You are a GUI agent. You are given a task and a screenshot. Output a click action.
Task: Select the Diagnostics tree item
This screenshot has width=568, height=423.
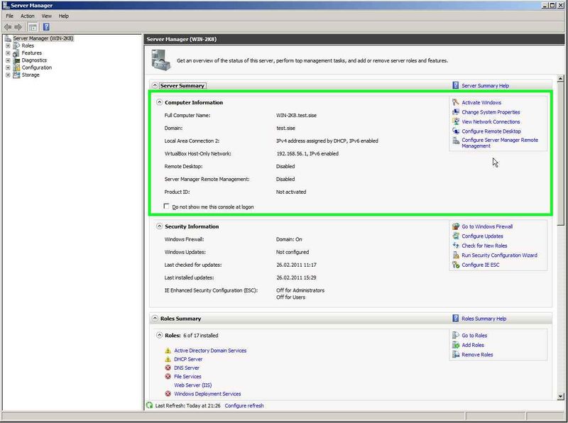(34, 60)
